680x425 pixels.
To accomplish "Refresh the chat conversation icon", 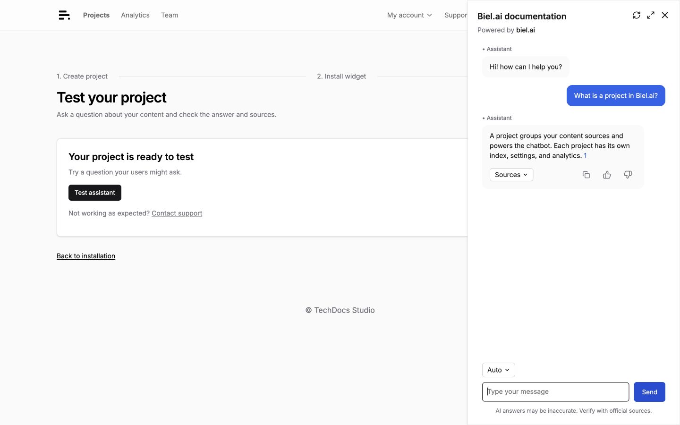I will 637,15.
